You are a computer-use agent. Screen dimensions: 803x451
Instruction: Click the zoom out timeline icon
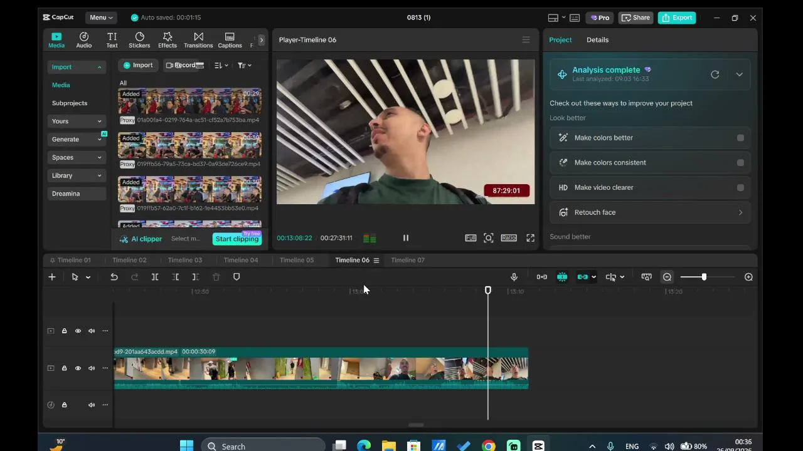coord(667,277)
